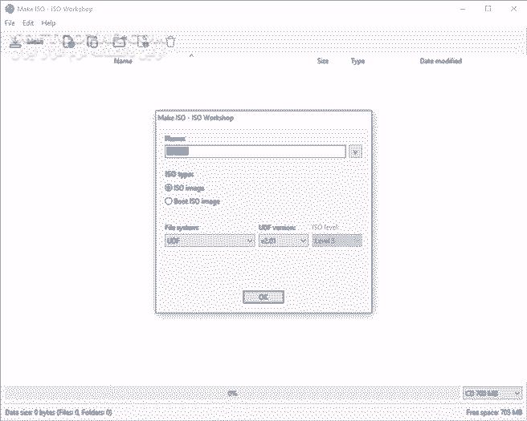Viewport: 527px width, 421px height.
Task: Click the Data size status bar text
Action: tap(59, 412)
